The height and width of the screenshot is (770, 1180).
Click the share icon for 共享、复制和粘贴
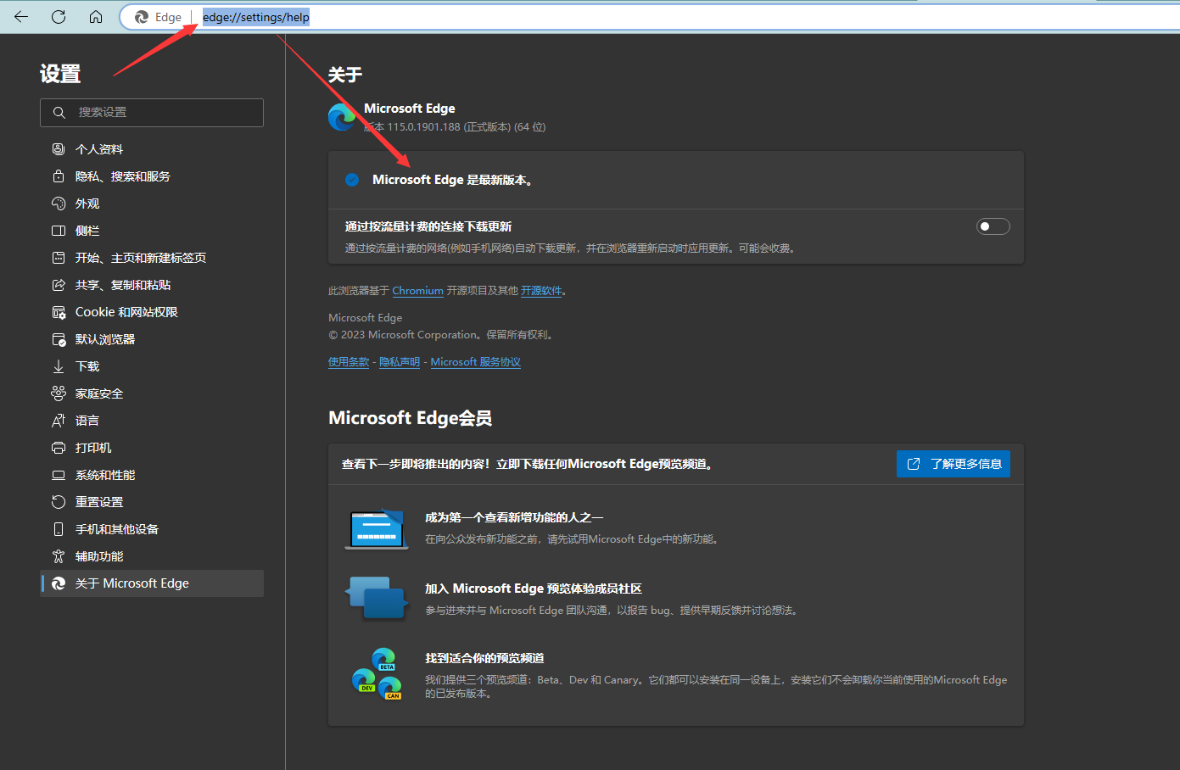tap(59, 285)
